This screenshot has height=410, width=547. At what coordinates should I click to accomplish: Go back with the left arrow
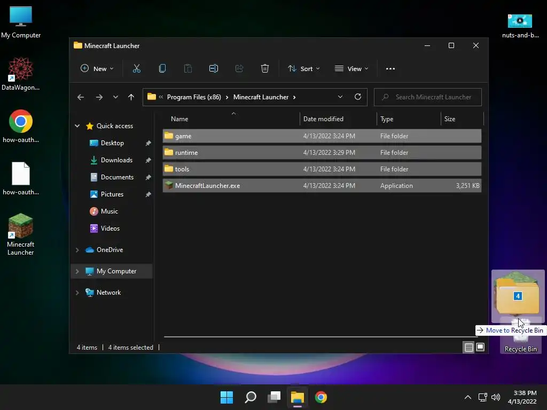81,97
